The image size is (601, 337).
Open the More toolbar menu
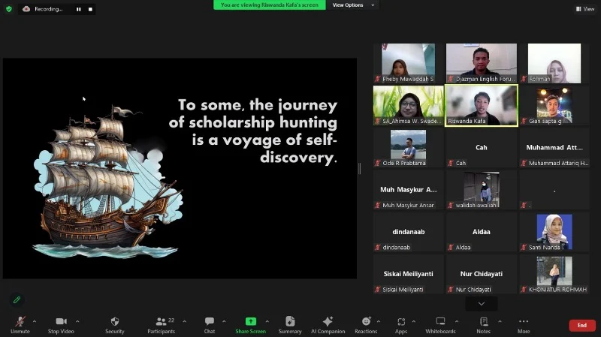pos(524,323)
